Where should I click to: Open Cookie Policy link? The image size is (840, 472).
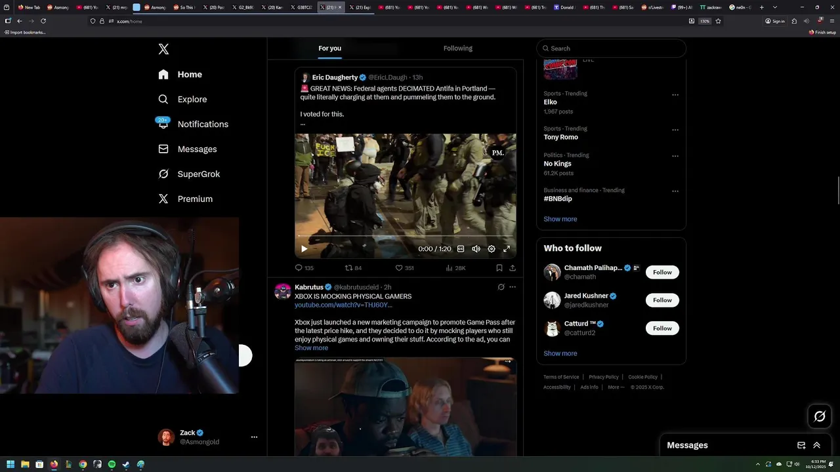tap(642, 377)
